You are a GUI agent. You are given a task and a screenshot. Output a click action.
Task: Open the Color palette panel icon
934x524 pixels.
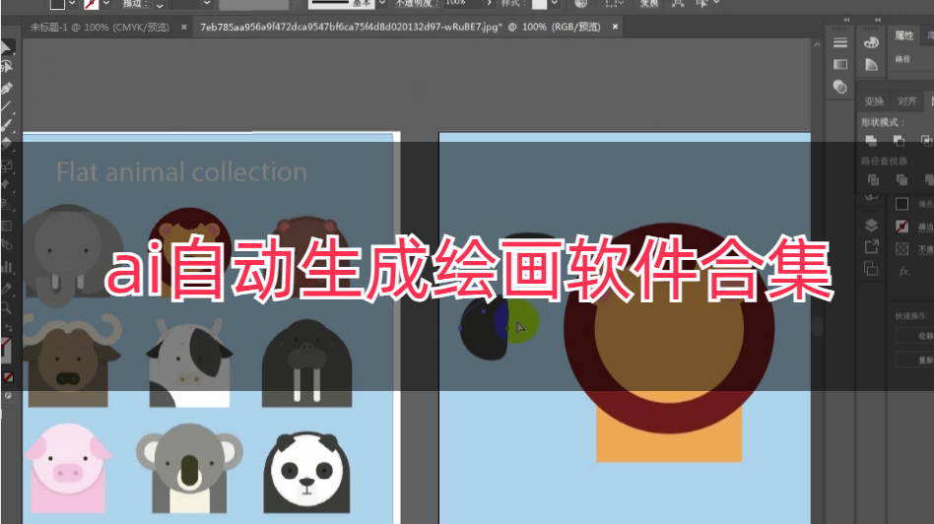point(871,43)
